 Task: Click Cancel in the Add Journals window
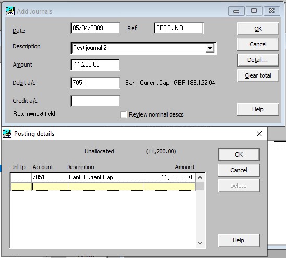[x=258, y=44]
